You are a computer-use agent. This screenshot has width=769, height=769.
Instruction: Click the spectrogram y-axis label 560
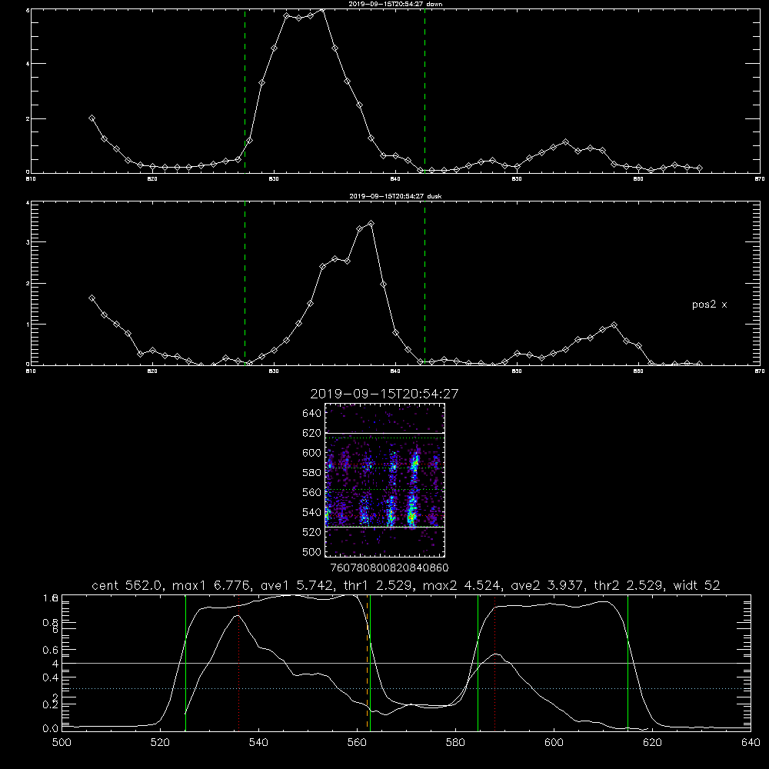pos(311,492)
